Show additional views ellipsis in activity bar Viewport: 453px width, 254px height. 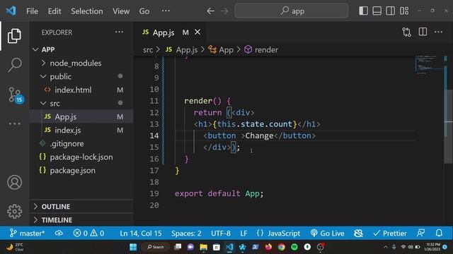pyautogui.click(x=14, y=124)
